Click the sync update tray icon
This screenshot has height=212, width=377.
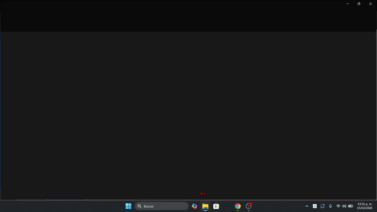[x=323, y=206]
